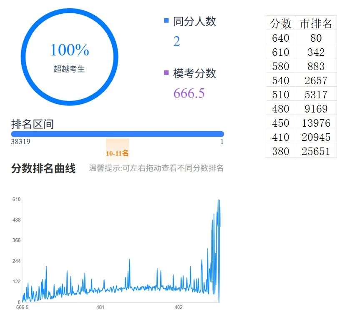Click the 同分人数 value 2

[176, 41]
